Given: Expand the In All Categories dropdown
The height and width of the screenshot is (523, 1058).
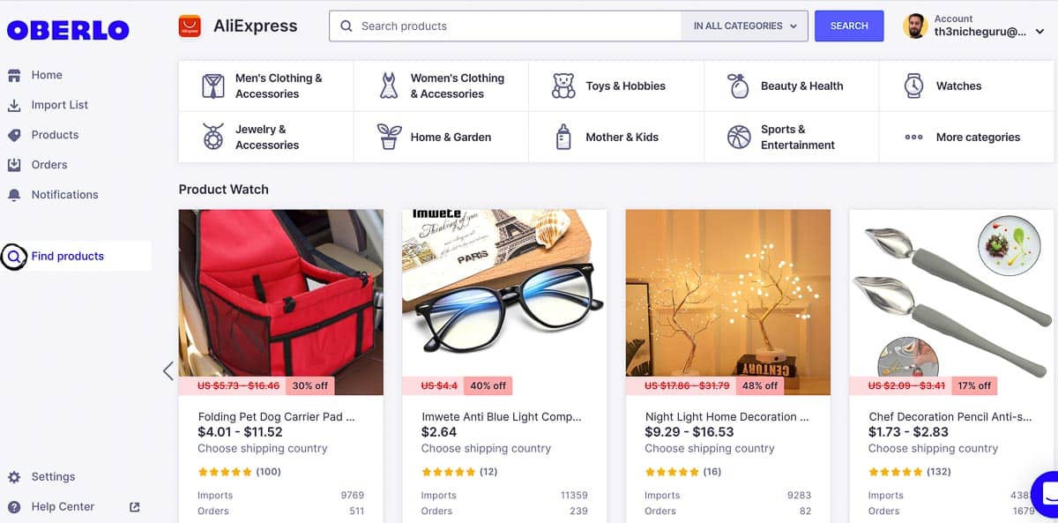Looking at the screenshot, I should (745, 26).
